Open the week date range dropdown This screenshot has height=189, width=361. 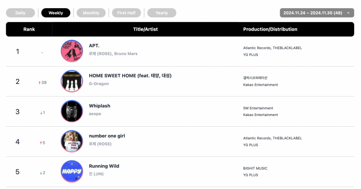[x=317, y=13]
